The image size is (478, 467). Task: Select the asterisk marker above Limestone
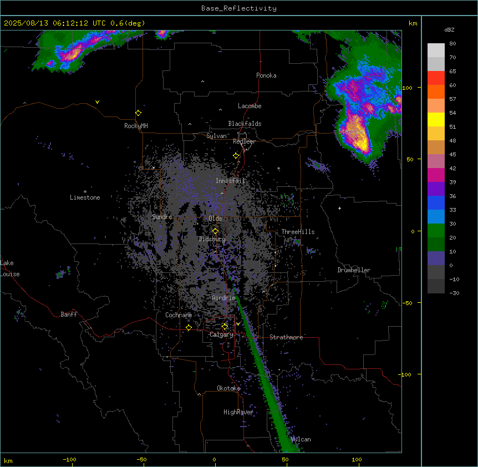pos(85,192)
